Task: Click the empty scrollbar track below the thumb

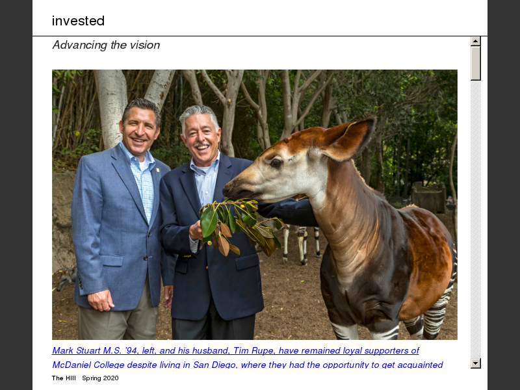Action: pos(476,219)
